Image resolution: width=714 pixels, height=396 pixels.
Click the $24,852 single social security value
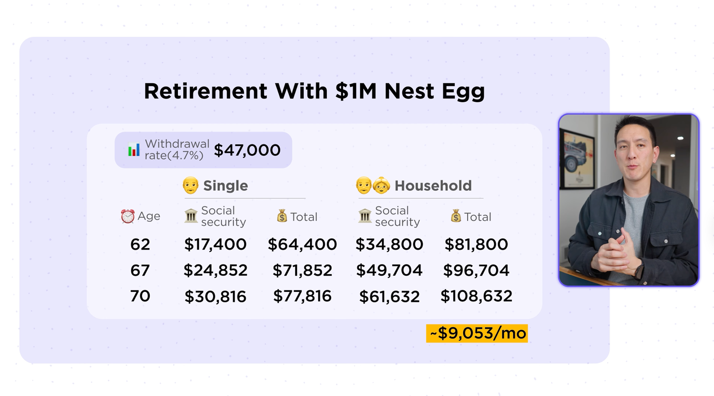pos(216,270)
